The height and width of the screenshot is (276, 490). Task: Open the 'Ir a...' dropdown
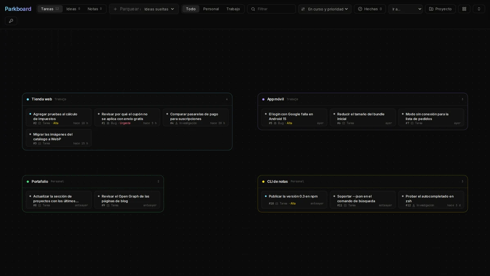pos(405,9)
